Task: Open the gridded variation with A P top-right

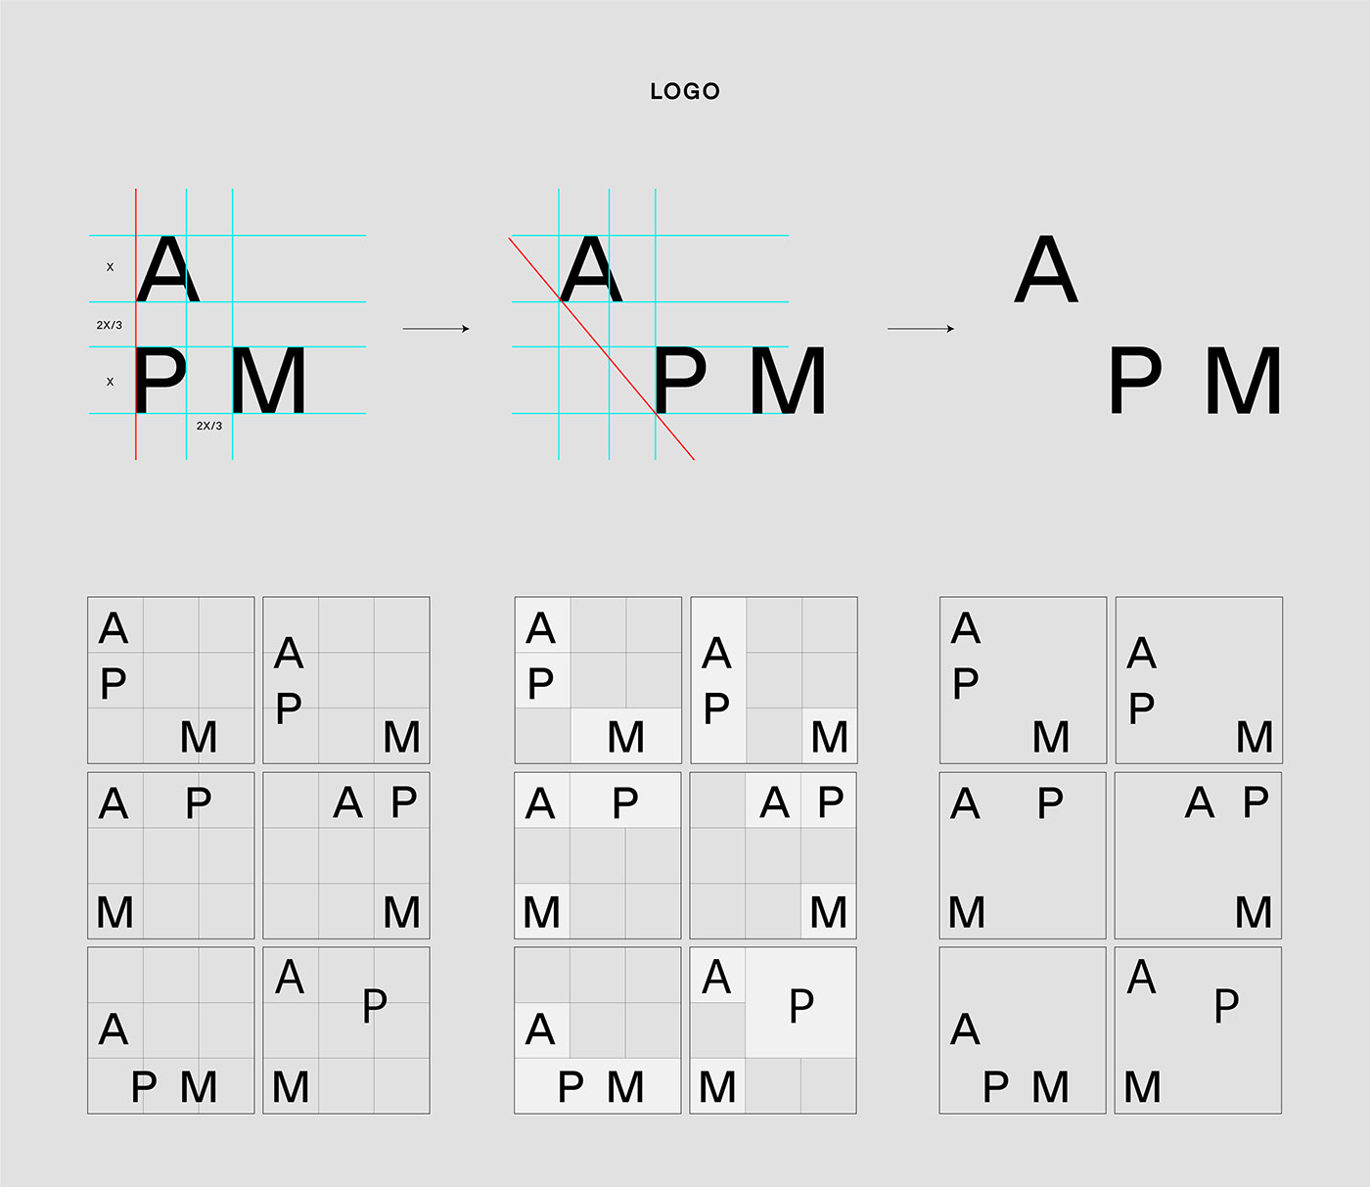Action: coord(346,855)
